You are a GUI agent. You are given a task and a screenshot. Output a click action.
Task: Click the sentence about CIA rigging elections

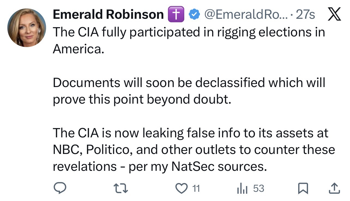(x=189, y=32)
